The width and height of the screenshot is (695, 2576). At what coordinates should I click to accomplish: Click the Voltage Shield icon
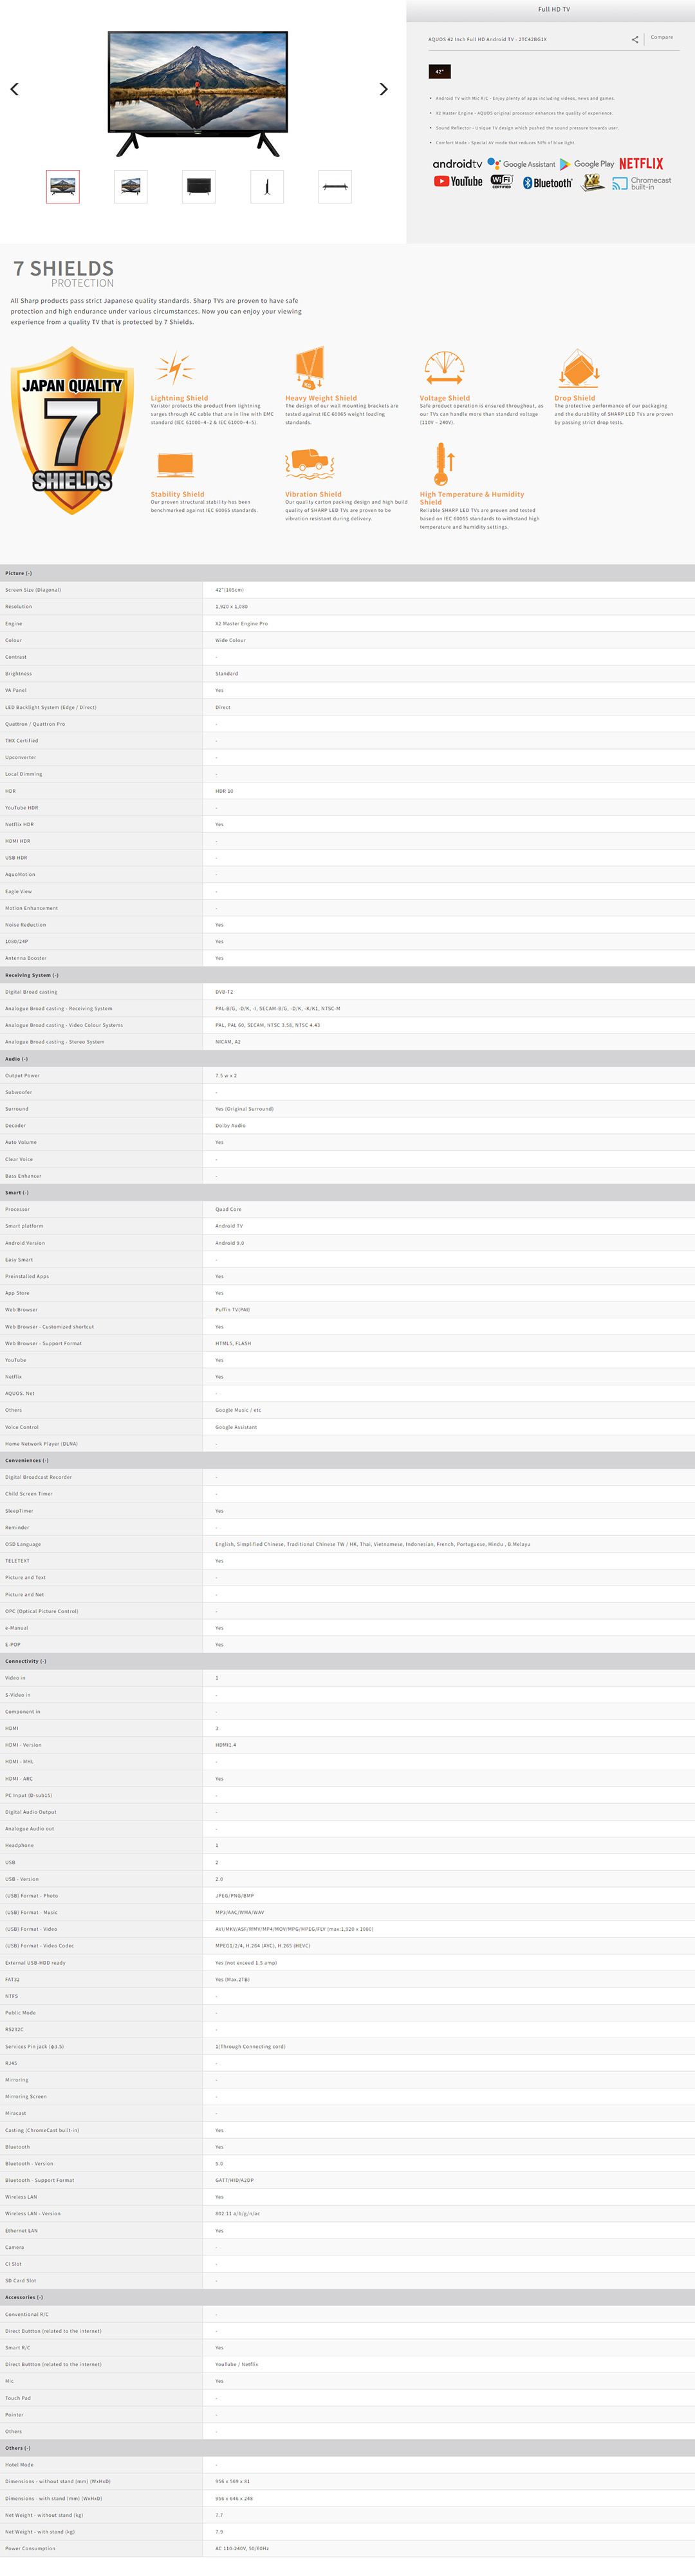click(x=443, y=367)
